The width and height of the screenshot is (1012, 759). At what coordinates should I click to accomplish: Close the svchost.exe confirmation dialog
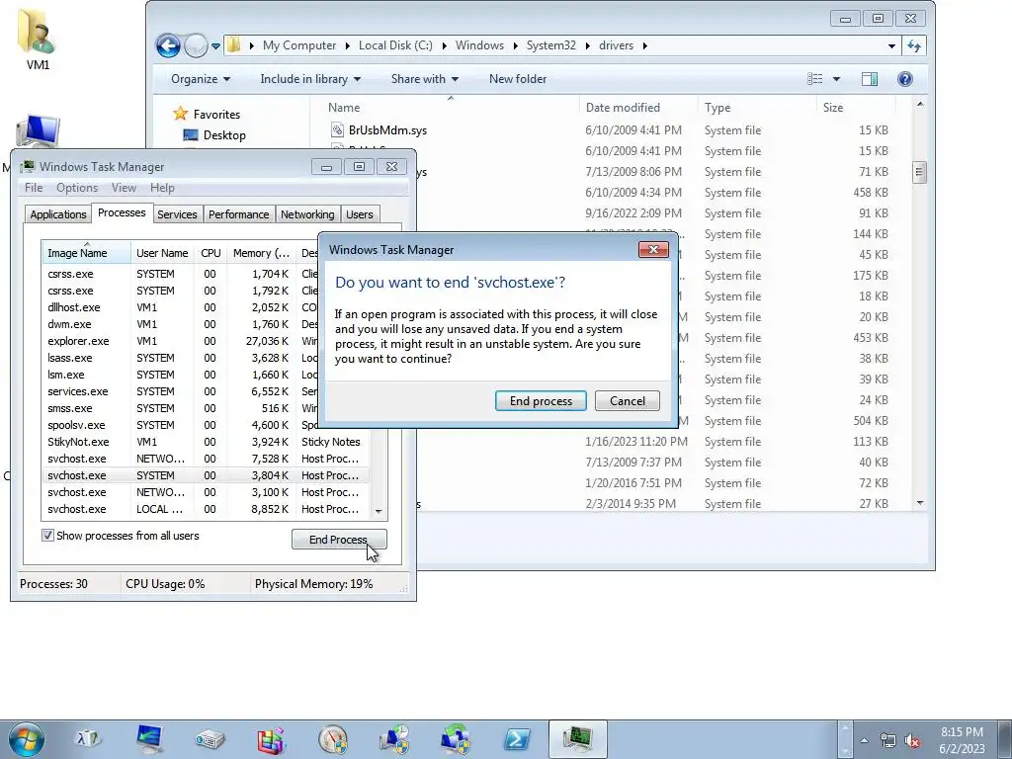point(653,249)
